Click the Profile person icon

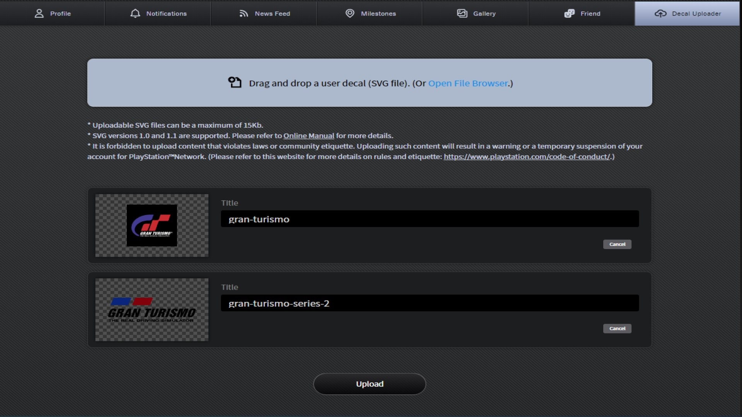[39, 14]
